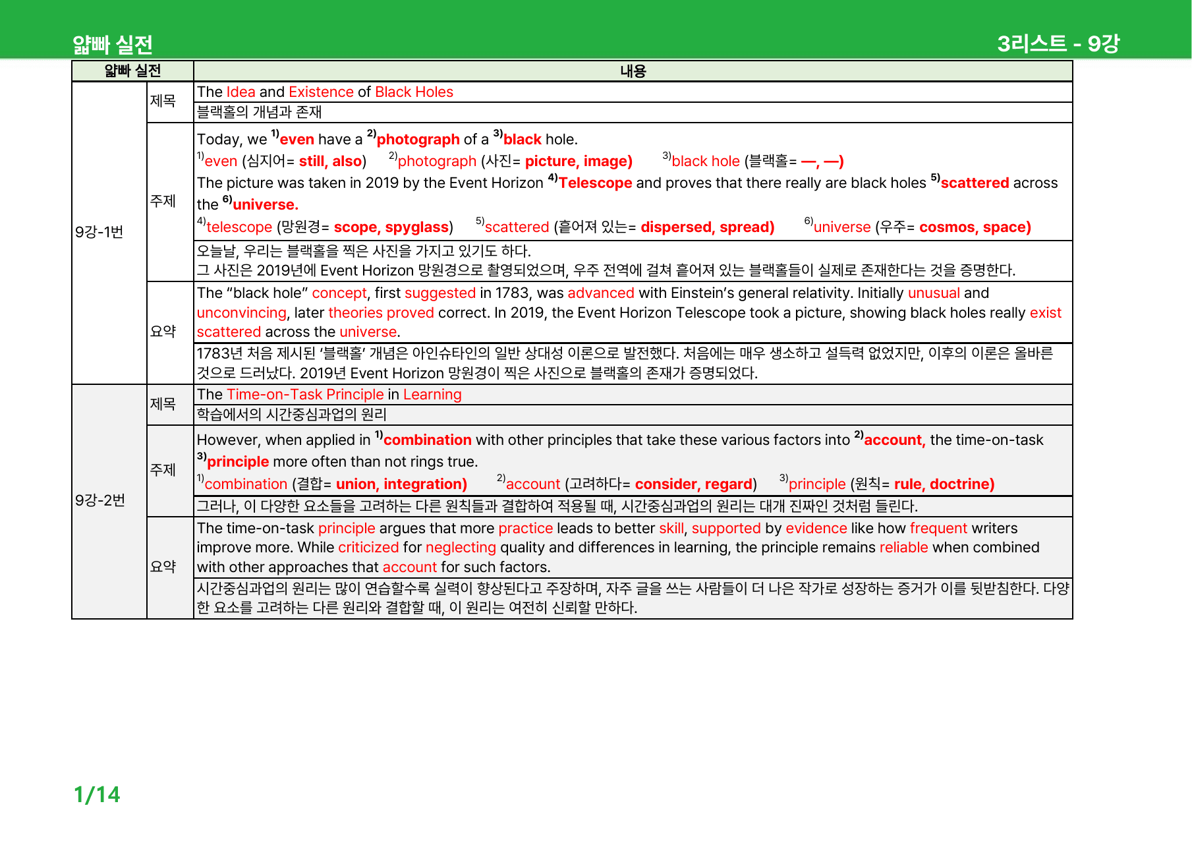Click the '3리스트 - 9강' header label
This screenshot has width=1192, height=843.
[x=1058, y=44]
